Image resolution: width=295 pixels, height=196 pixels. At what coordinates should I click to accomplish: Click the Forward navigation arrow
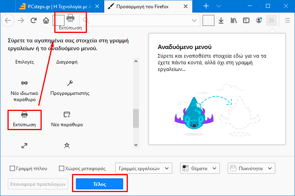coord(21,20)
